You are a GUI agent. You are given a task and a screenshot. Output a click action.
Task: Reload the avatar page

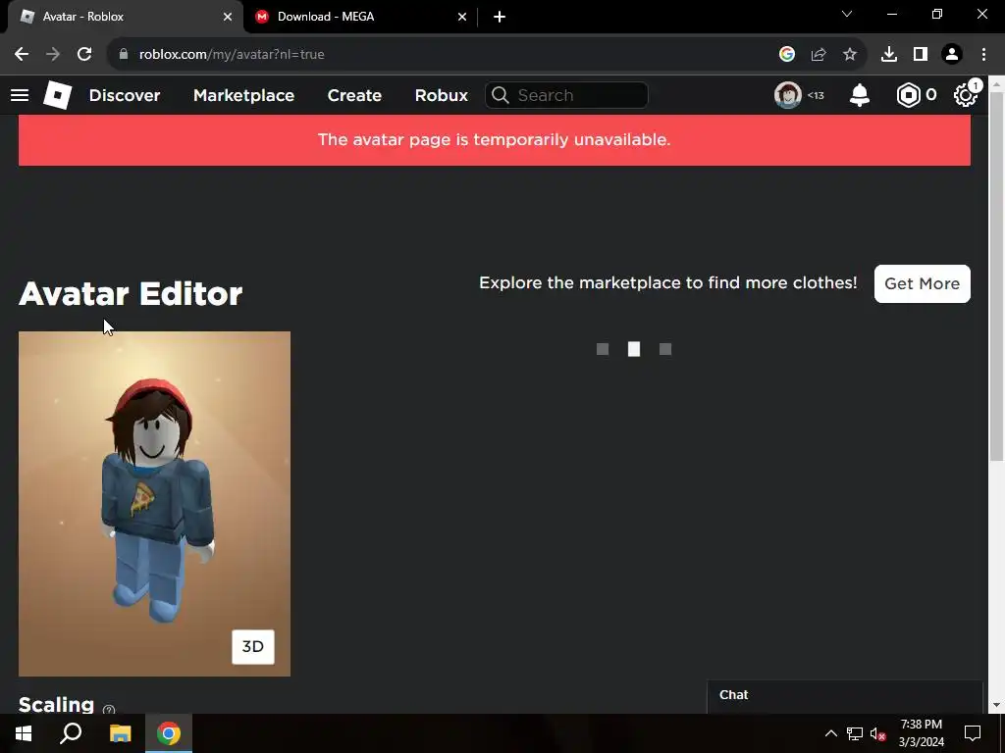tap(84, 55)
